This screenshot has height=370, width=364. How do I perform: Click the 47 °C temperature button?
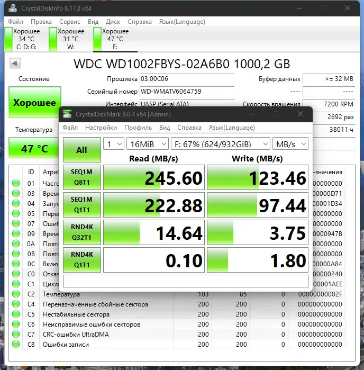click(x=34, y=149)
